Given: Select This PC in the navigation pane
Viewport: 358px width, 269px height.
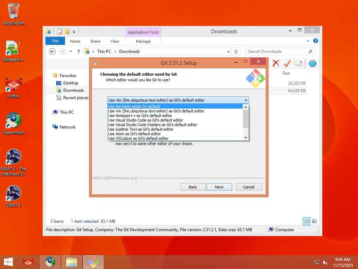Looking at the screenshot, I should [64, 112].
